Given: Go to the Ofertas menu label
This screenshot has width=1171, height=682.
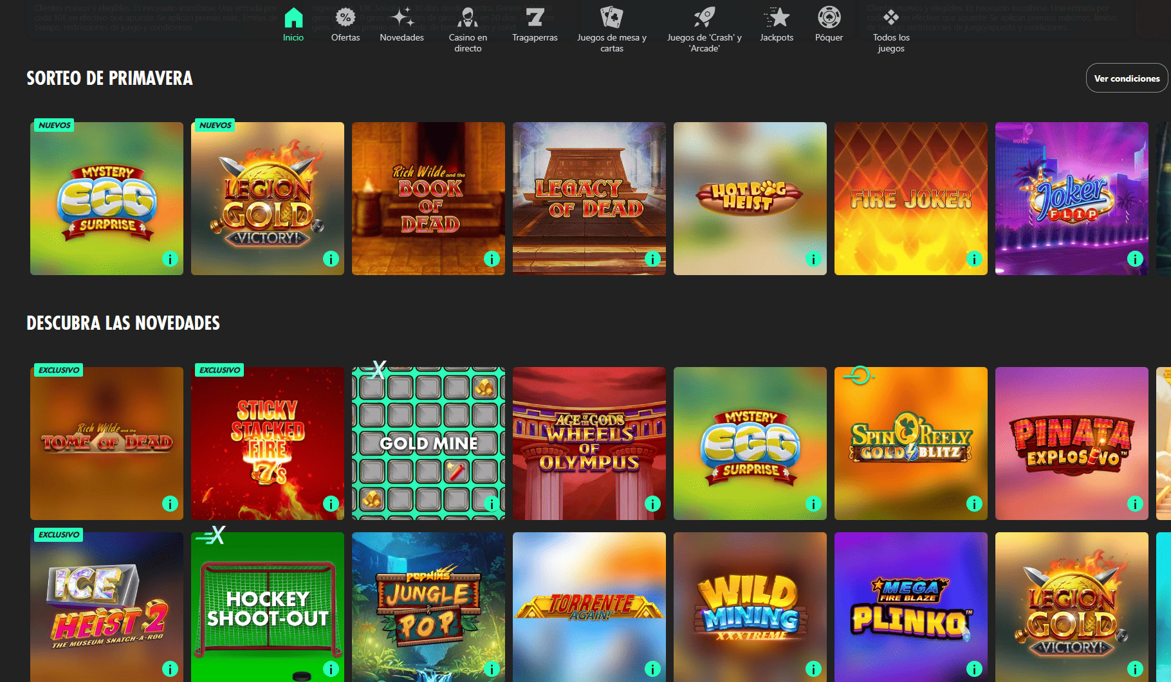Looking at the screenshot, I should 346,38.
